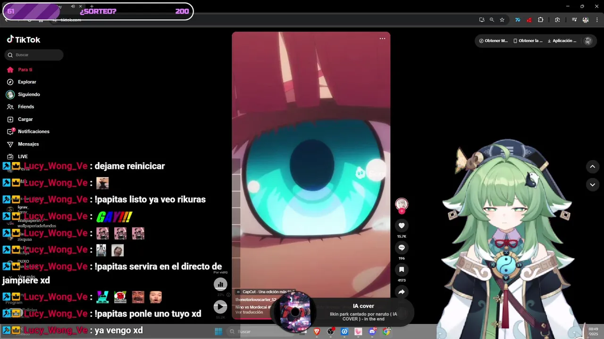The height and width of the screenshot is (339, 604).
Task: Go to previous video with up chevron
Action: click(x=592, y=166)
